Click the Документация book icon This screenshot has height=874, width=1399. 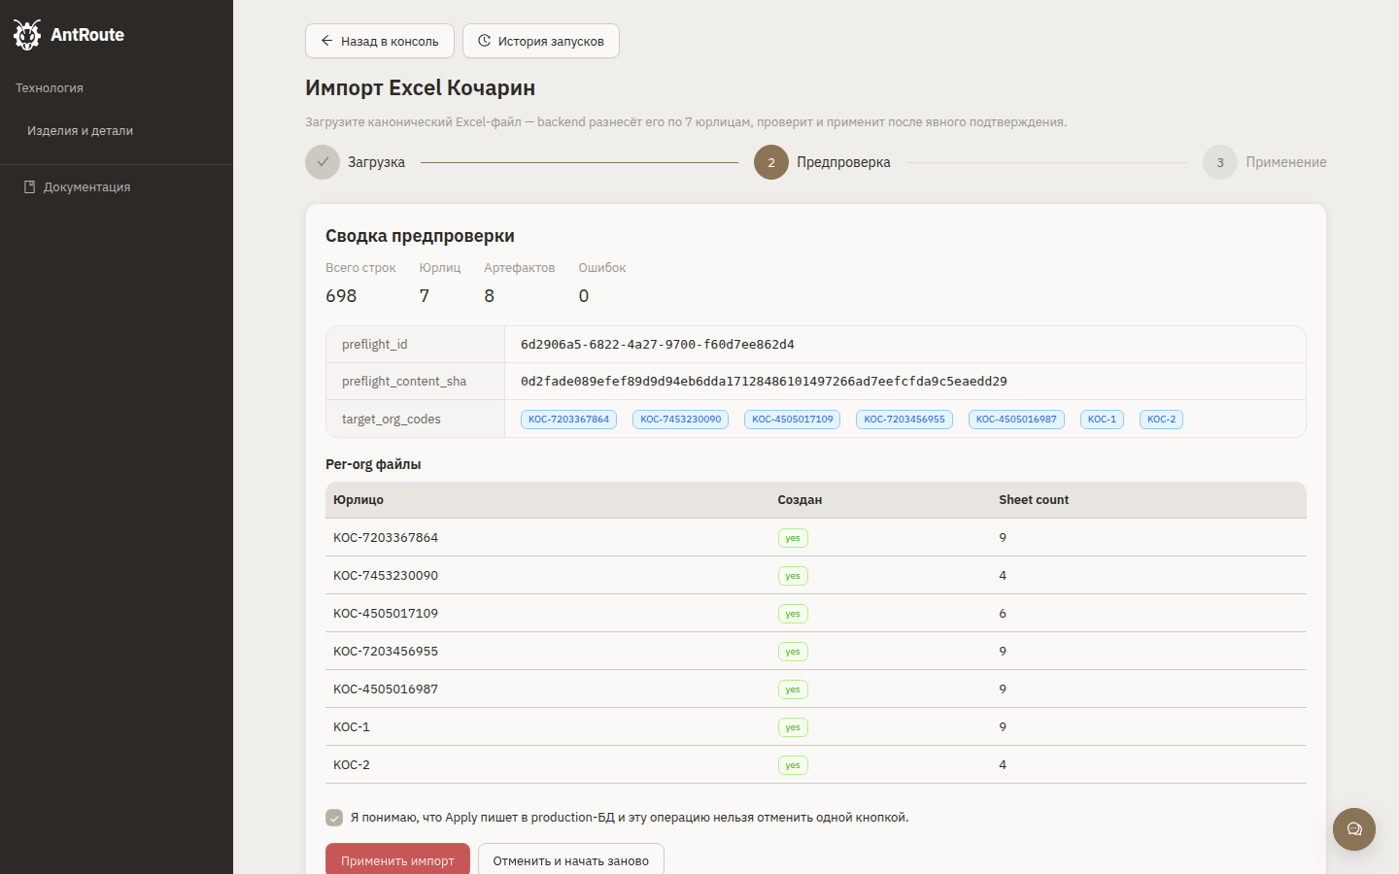click(30, 186)
